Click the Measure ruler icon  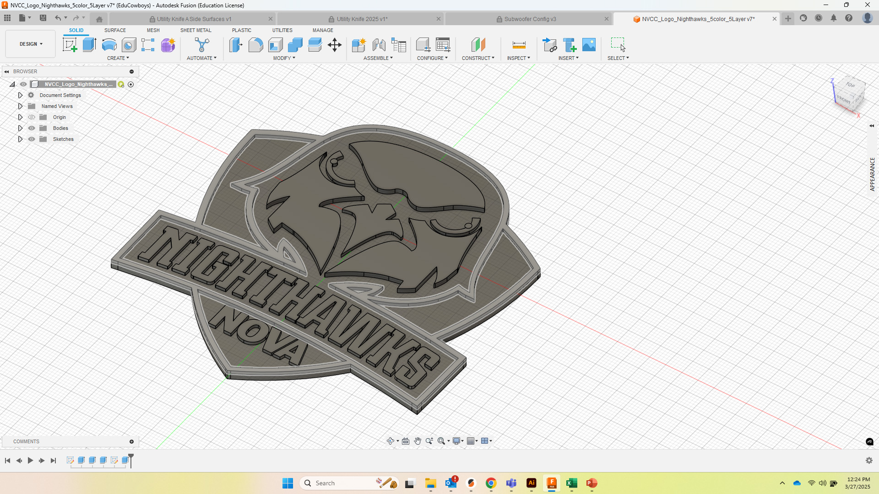[x=519, y=45]
